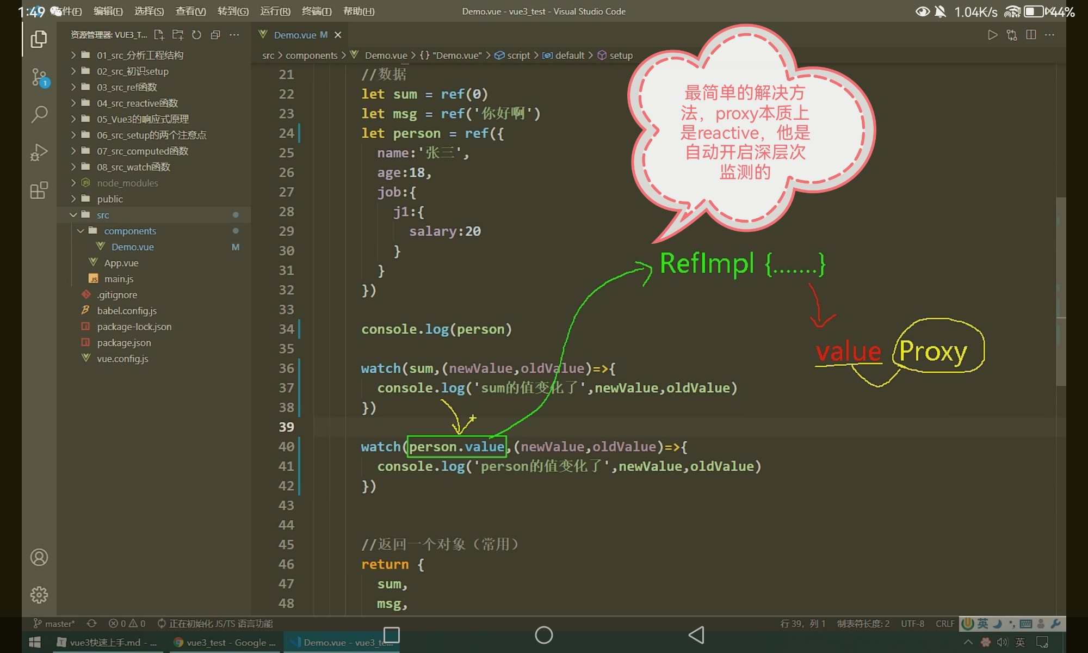Close the Demo.vue editor tab
Viewport: 1088px width, 653px height.
point(338,35)
